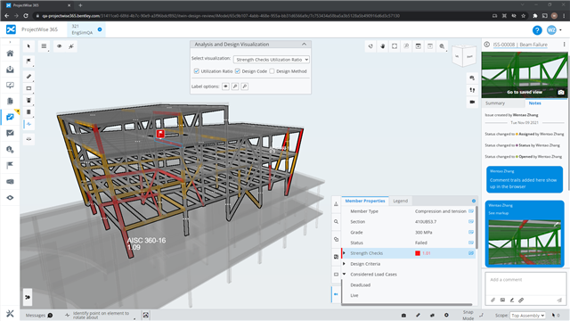Toggle Grade label display icon

pos(471,232)
